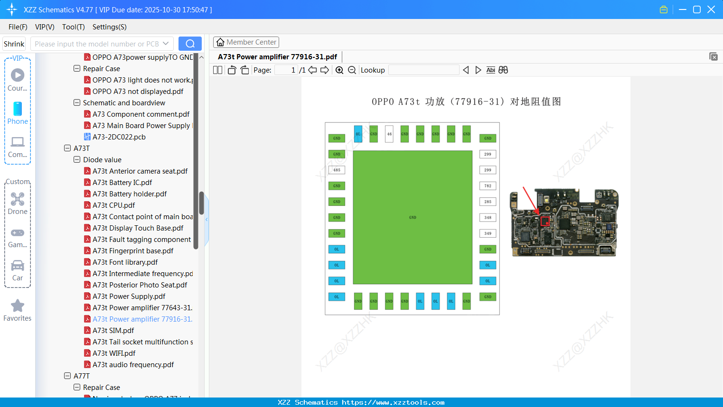This screenshot has width=723, height=407.
Task: Click the Shrink button
Action: tap(14, 44)
